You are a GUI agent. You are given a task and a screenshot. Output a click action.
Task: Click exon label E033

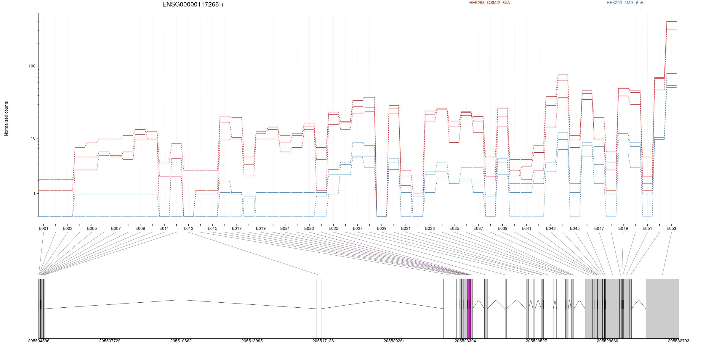[430, 229]
